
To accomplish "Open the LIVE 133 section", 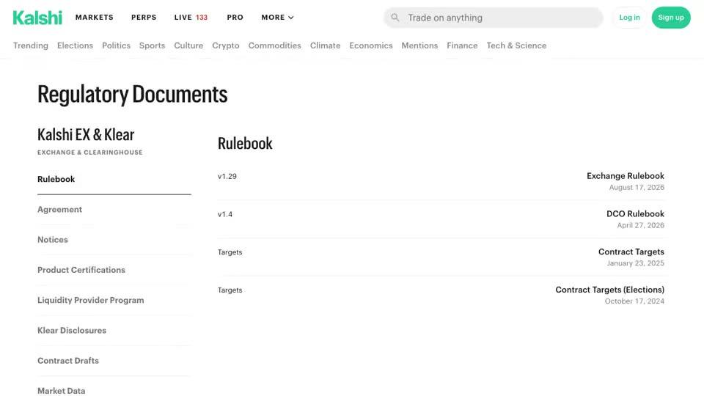I will coord(191,18).
